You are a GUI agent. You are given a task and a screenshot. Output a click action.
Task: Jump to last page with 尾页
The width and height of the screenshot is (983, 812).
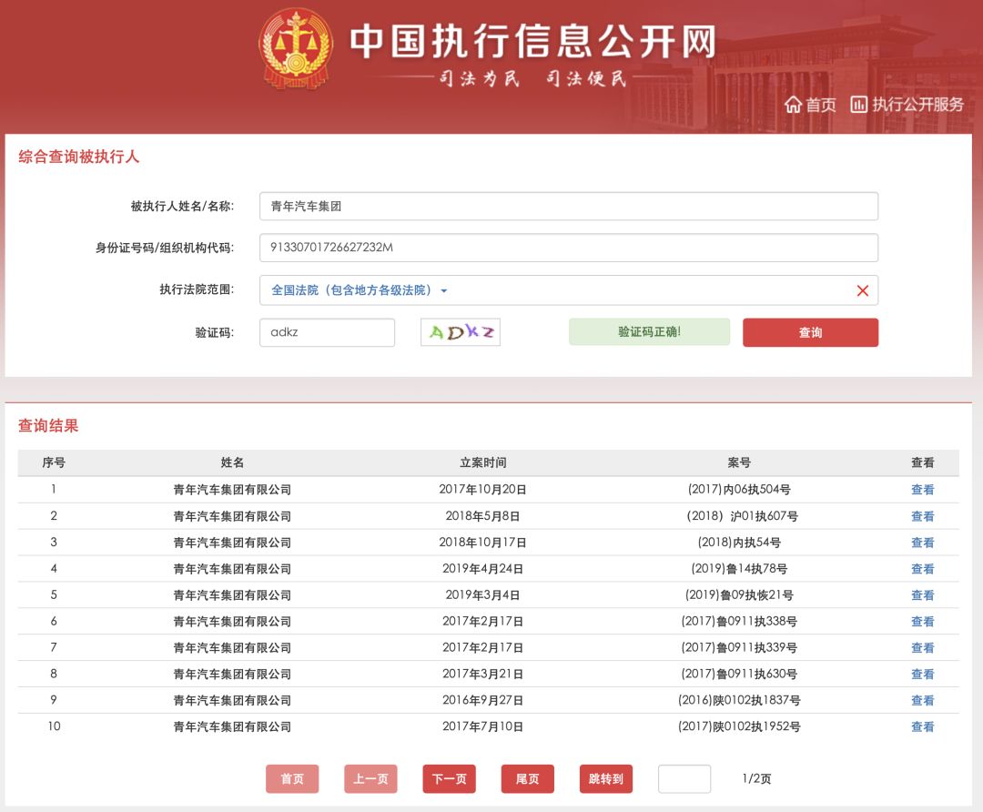point(527,778)
